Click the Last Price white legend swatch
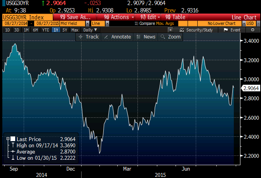The image size is (261, 178). (13, 139)
